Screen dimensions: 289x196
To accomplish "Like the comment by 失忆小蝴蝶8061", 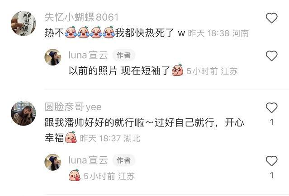I will point(271,18).
